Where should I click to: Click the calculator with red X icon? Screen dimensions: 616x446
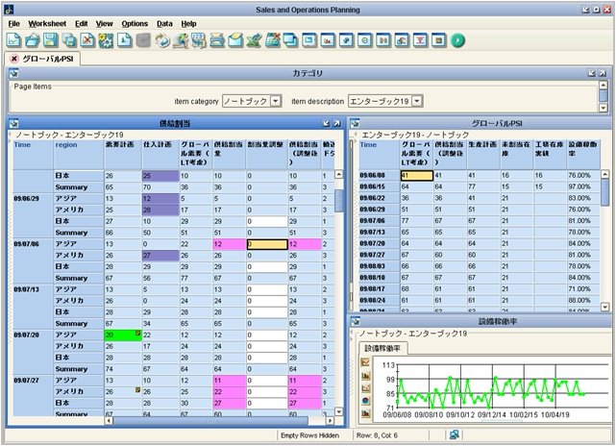(x=273, y=40)
